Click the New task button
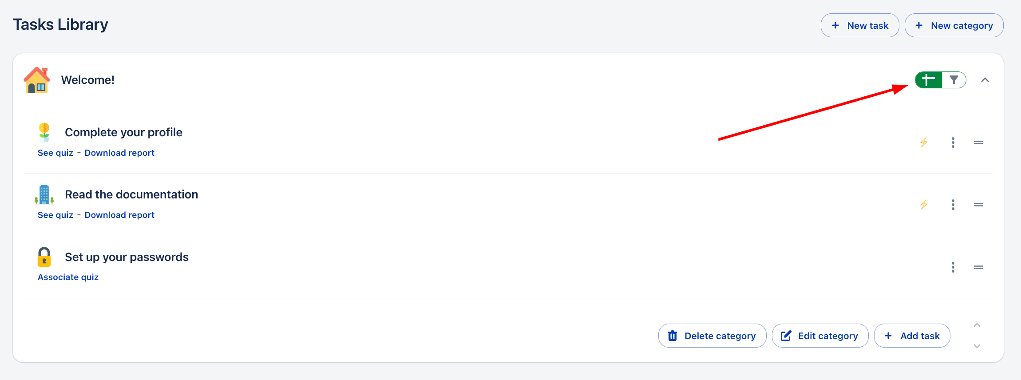 (860, 25)
